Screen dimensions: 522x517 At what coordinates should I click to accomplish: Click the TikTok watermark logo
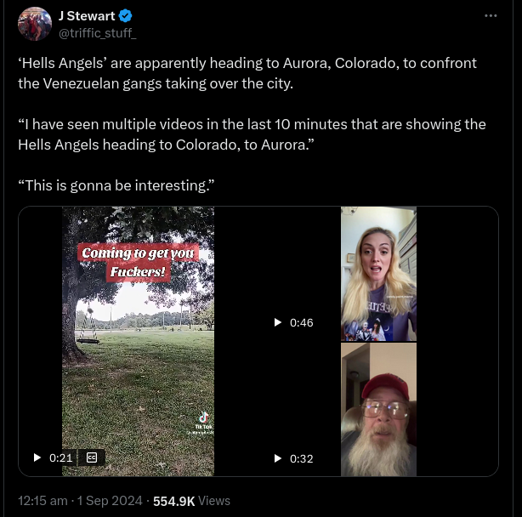(203, 420)
